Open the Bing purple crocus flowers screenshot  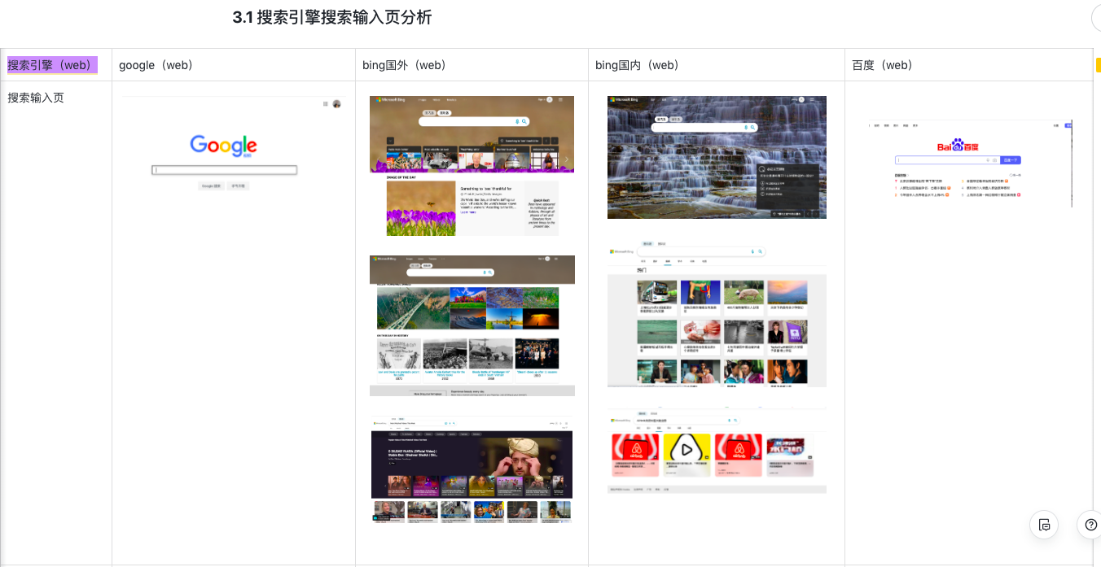(472, 166)
